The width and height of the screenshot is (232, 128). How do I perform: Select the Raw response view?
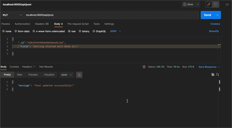(x=20, y=75)
